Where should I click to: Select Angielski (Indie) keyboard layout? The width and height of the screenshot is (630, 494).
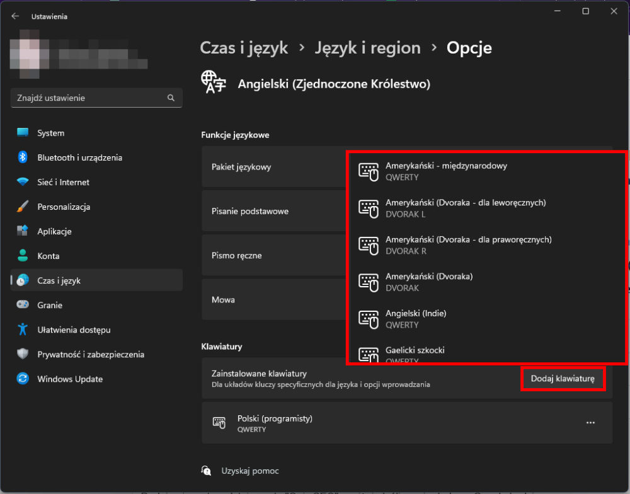(416, 318)
